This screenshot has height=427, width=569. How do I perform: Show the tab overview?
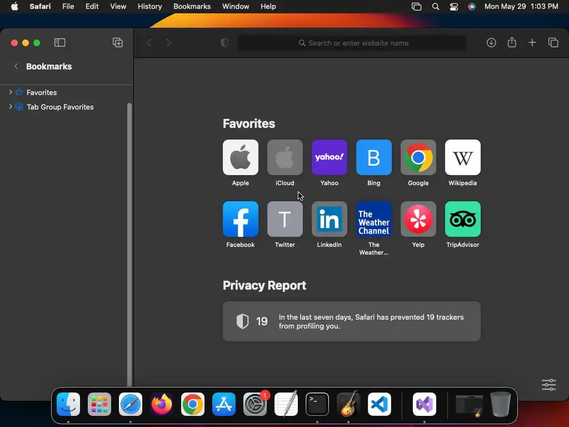coord(553,43)
